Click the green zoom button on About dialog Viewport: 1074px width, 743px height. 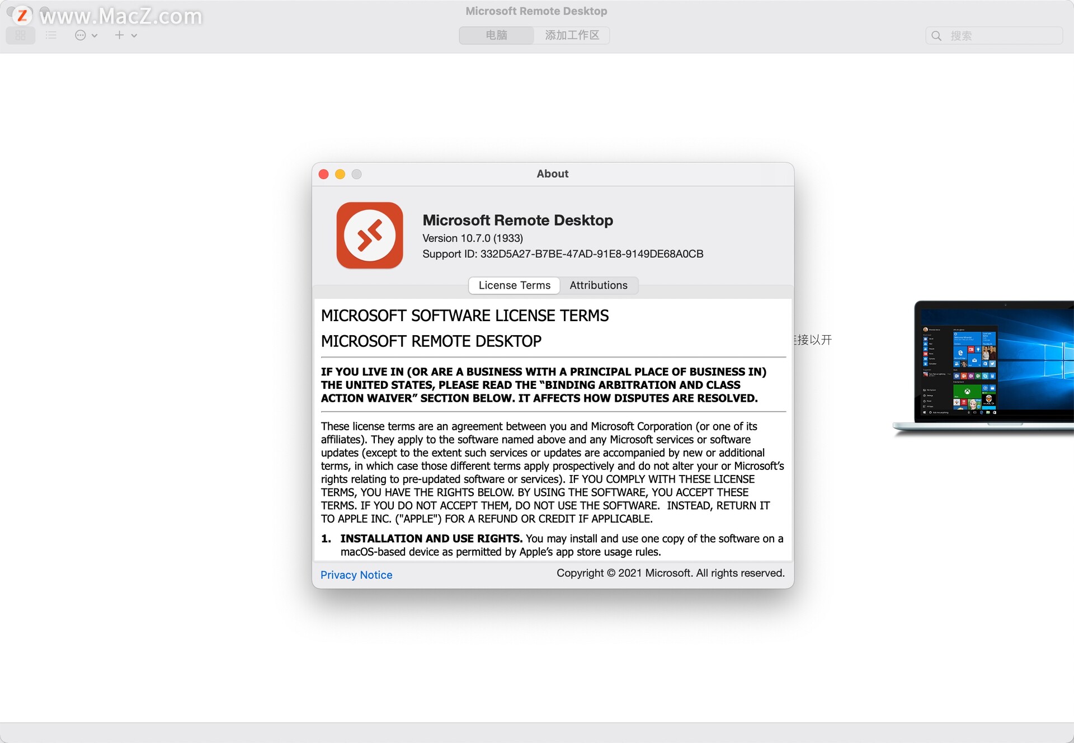357,173
